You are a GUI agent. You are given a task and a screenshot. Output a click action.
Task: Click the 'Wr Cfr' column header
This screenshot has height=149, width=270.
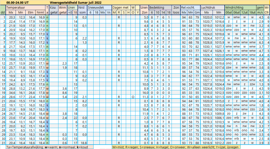tap(267, 10)
